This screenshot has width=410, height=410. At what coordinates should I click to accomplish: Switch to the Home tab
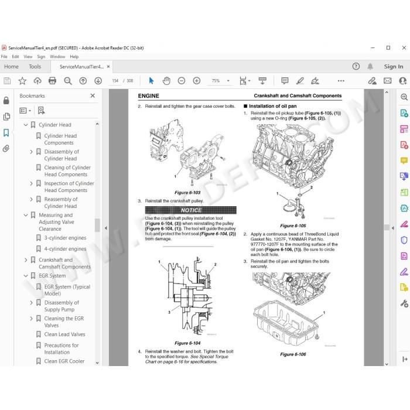(x=11, y=67)
